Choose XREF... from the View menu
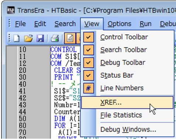Image resolution: width=176 pixels, height=139 pixels. [127, 102]
